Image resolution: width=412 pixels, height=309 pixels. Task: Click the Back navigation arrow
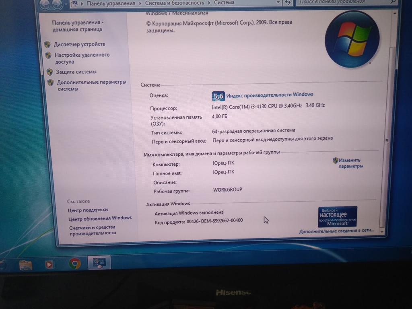point(44,4)
